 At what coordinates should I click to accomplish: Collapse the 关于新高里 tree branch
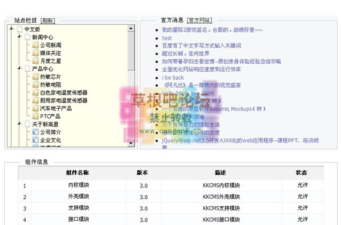click(x=20, y=124)
